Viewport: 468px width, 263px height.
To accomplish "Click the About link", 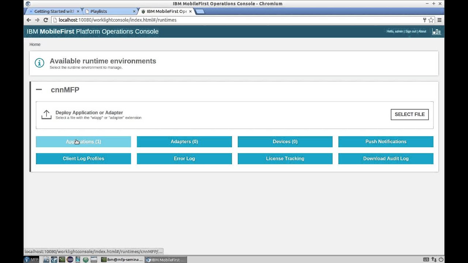I will [422, 31].
